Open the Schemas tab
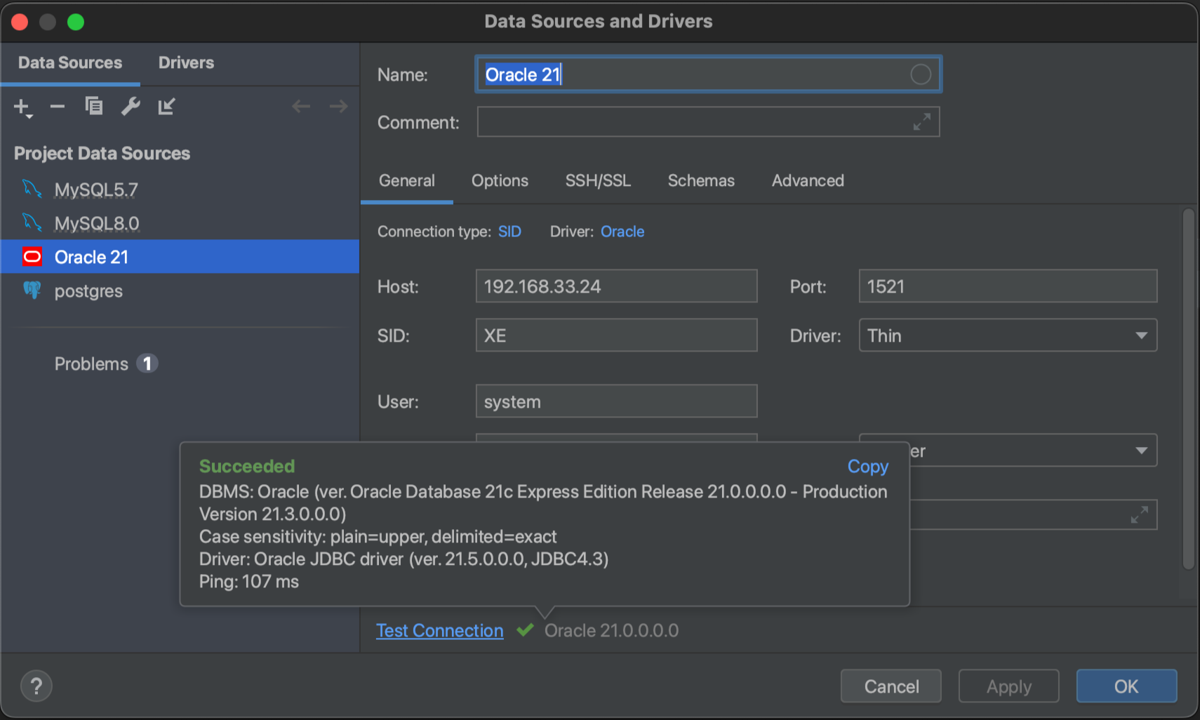The image size is (1200, 720). [x=701, y=180]
